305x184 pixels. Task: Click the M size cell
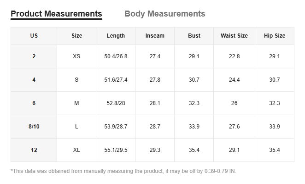click(x=76, y=103)
